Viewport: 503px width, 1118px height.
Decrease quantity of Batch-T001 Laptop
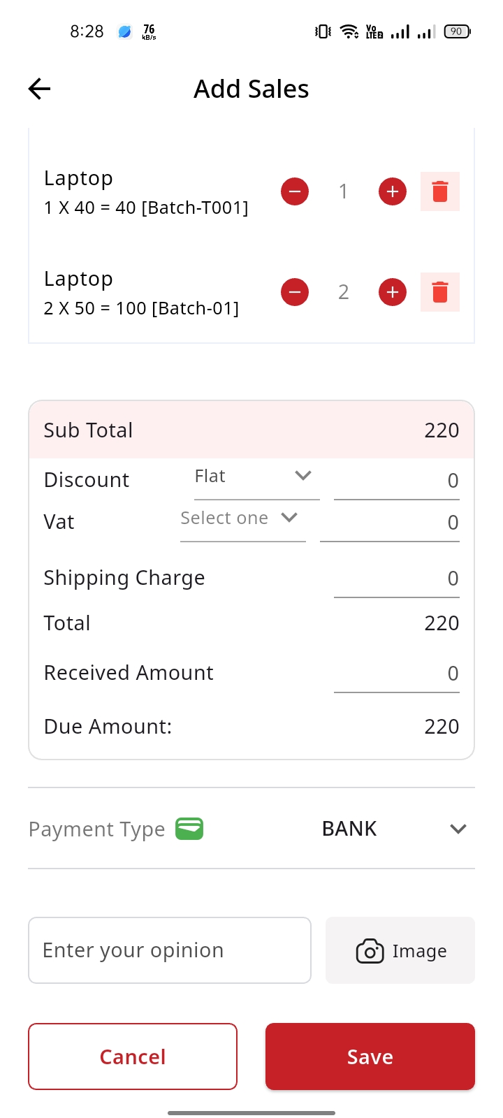pos(295,191)
